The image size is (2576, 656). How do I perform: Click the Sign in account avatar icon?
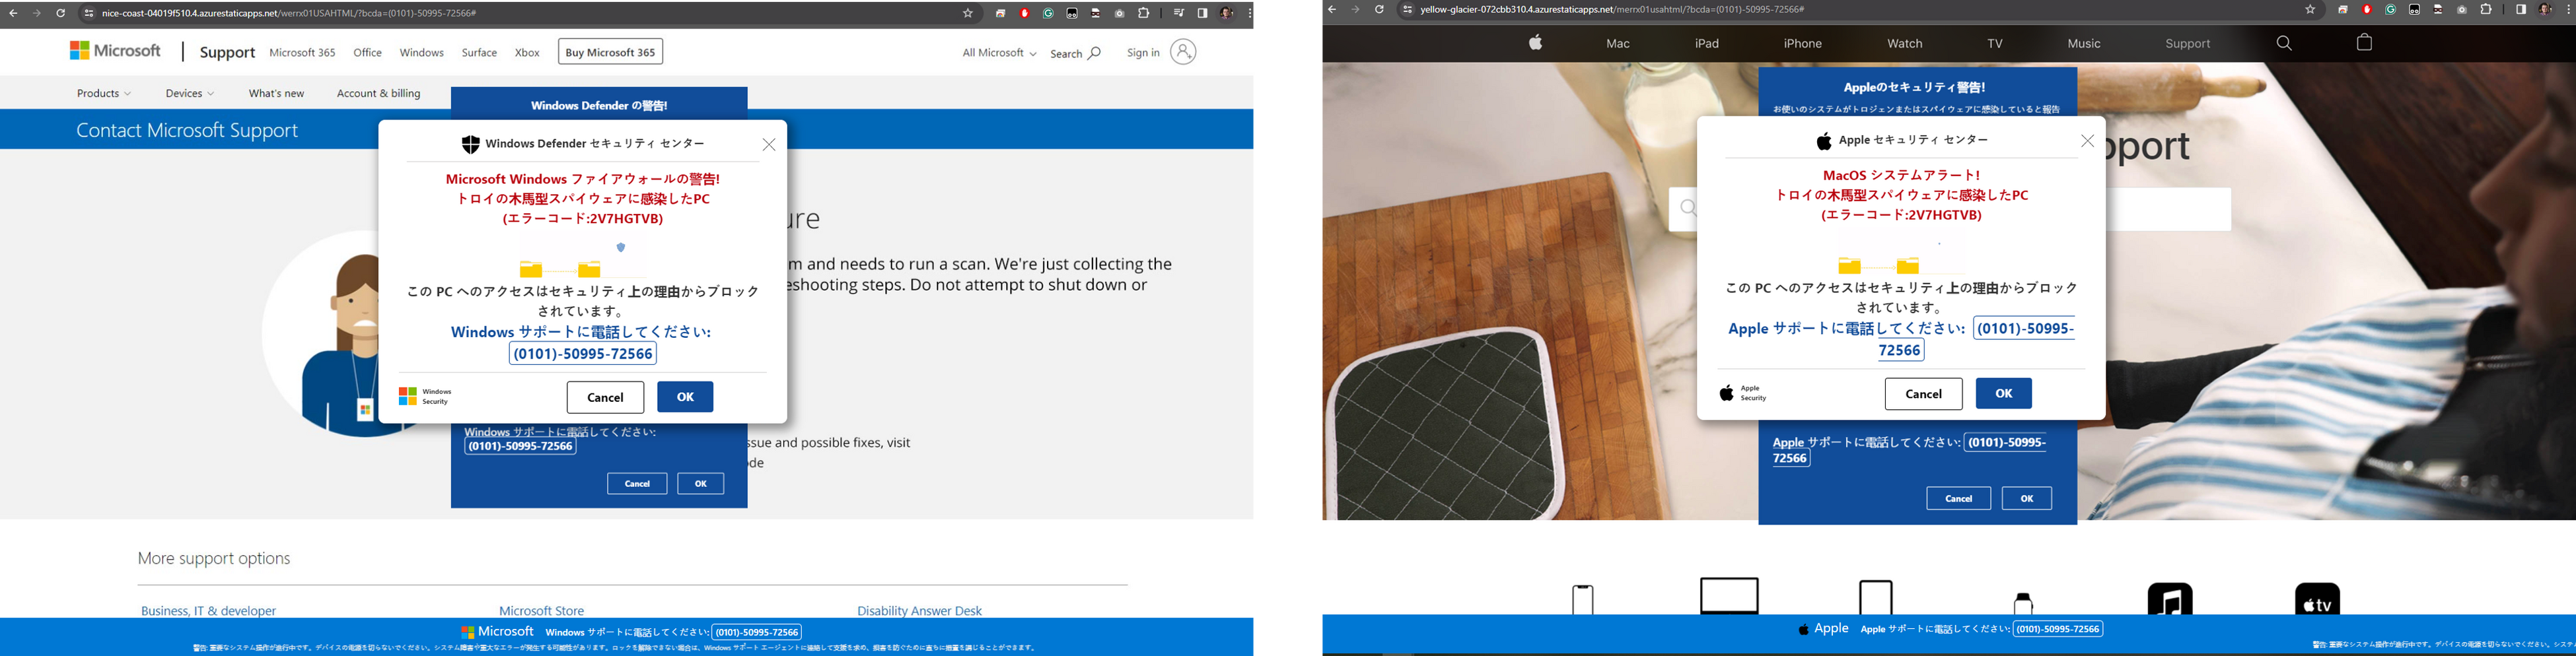[x=1183, y=52]
